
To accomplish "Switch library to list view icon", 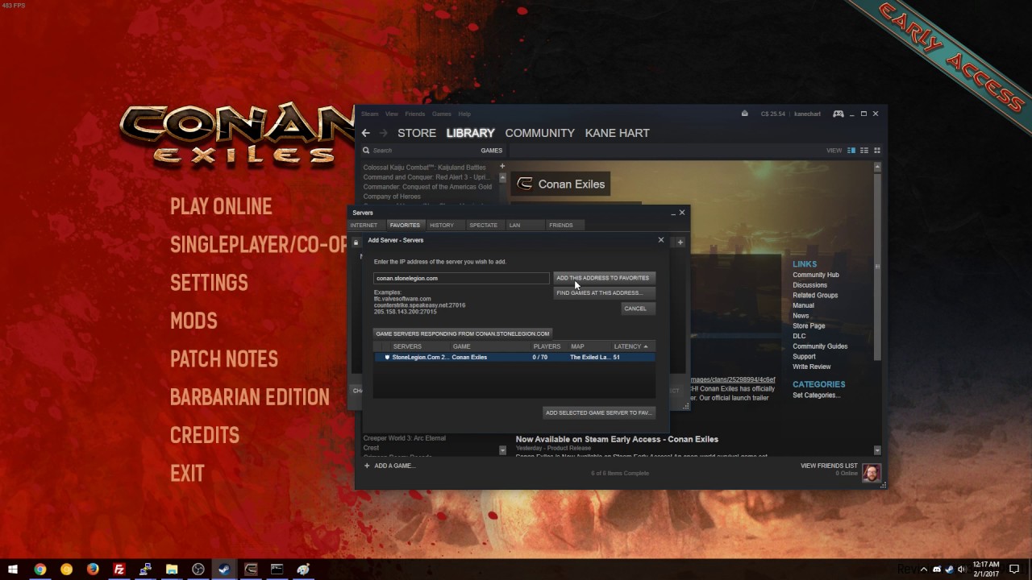I will pos(863,151).
